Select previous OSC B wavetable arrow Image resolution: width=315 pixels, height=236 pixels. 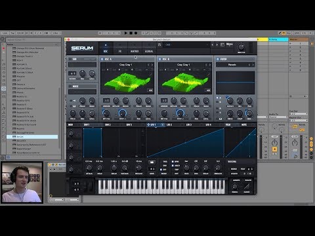[x=206, y=65]
